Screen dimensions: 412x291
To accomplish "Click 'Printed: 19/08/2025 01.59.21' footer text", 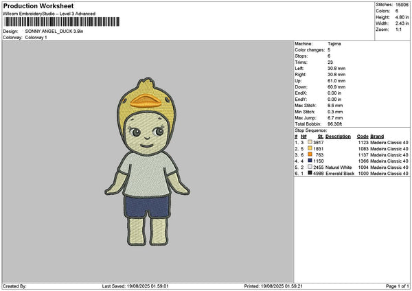I will click(273, 286).
